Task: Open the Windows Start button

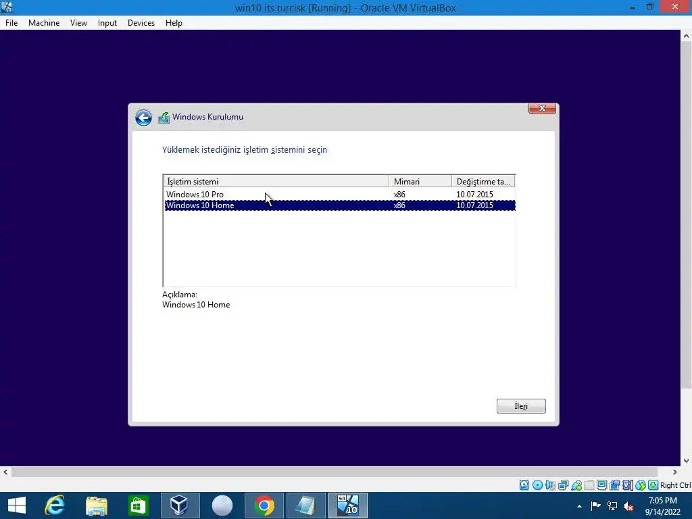Action: (x=17, y=505)
